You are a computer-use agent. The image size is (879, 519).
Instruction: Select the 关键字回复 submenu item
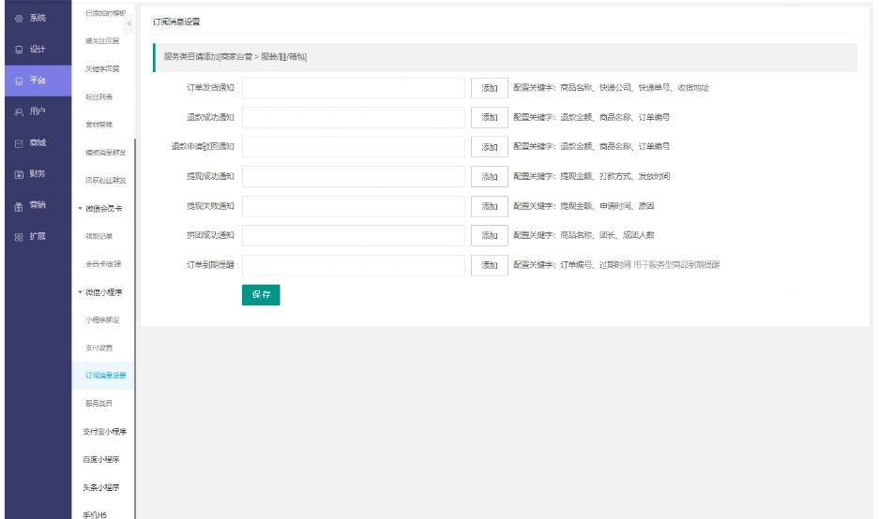[102, 69]
